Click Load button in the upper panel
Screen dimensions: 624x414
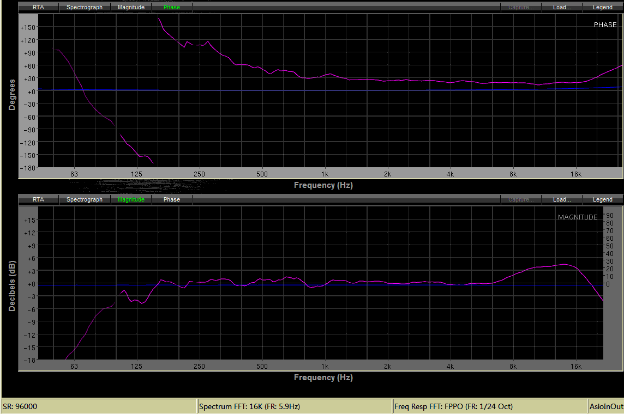(562, 8)
